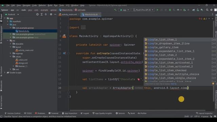This screenshot has height=122, width=217.
Task: Click the yellow intention lightbulb icon
Action: pos(213,84)
